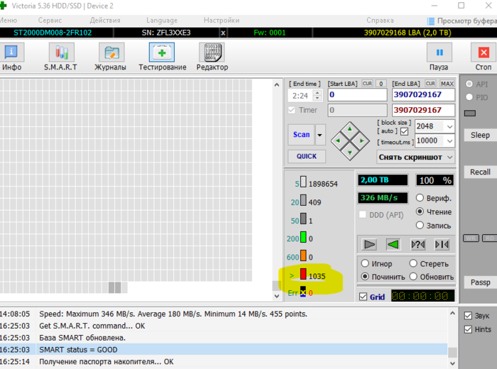Screen dimensions: 497x369
Task: Select the API access mode radio button
Action: click(x=469, y=84)
